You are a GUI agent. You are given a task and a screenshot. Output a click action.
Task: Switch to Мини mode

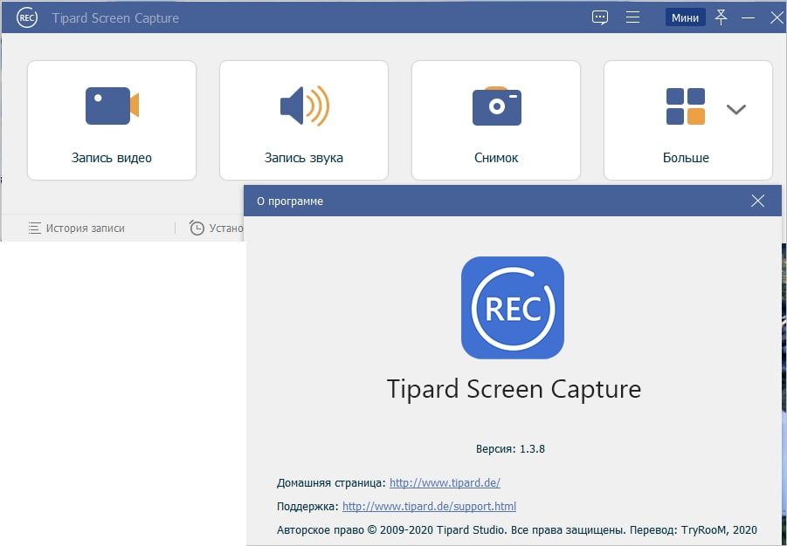tap(685, 18)
